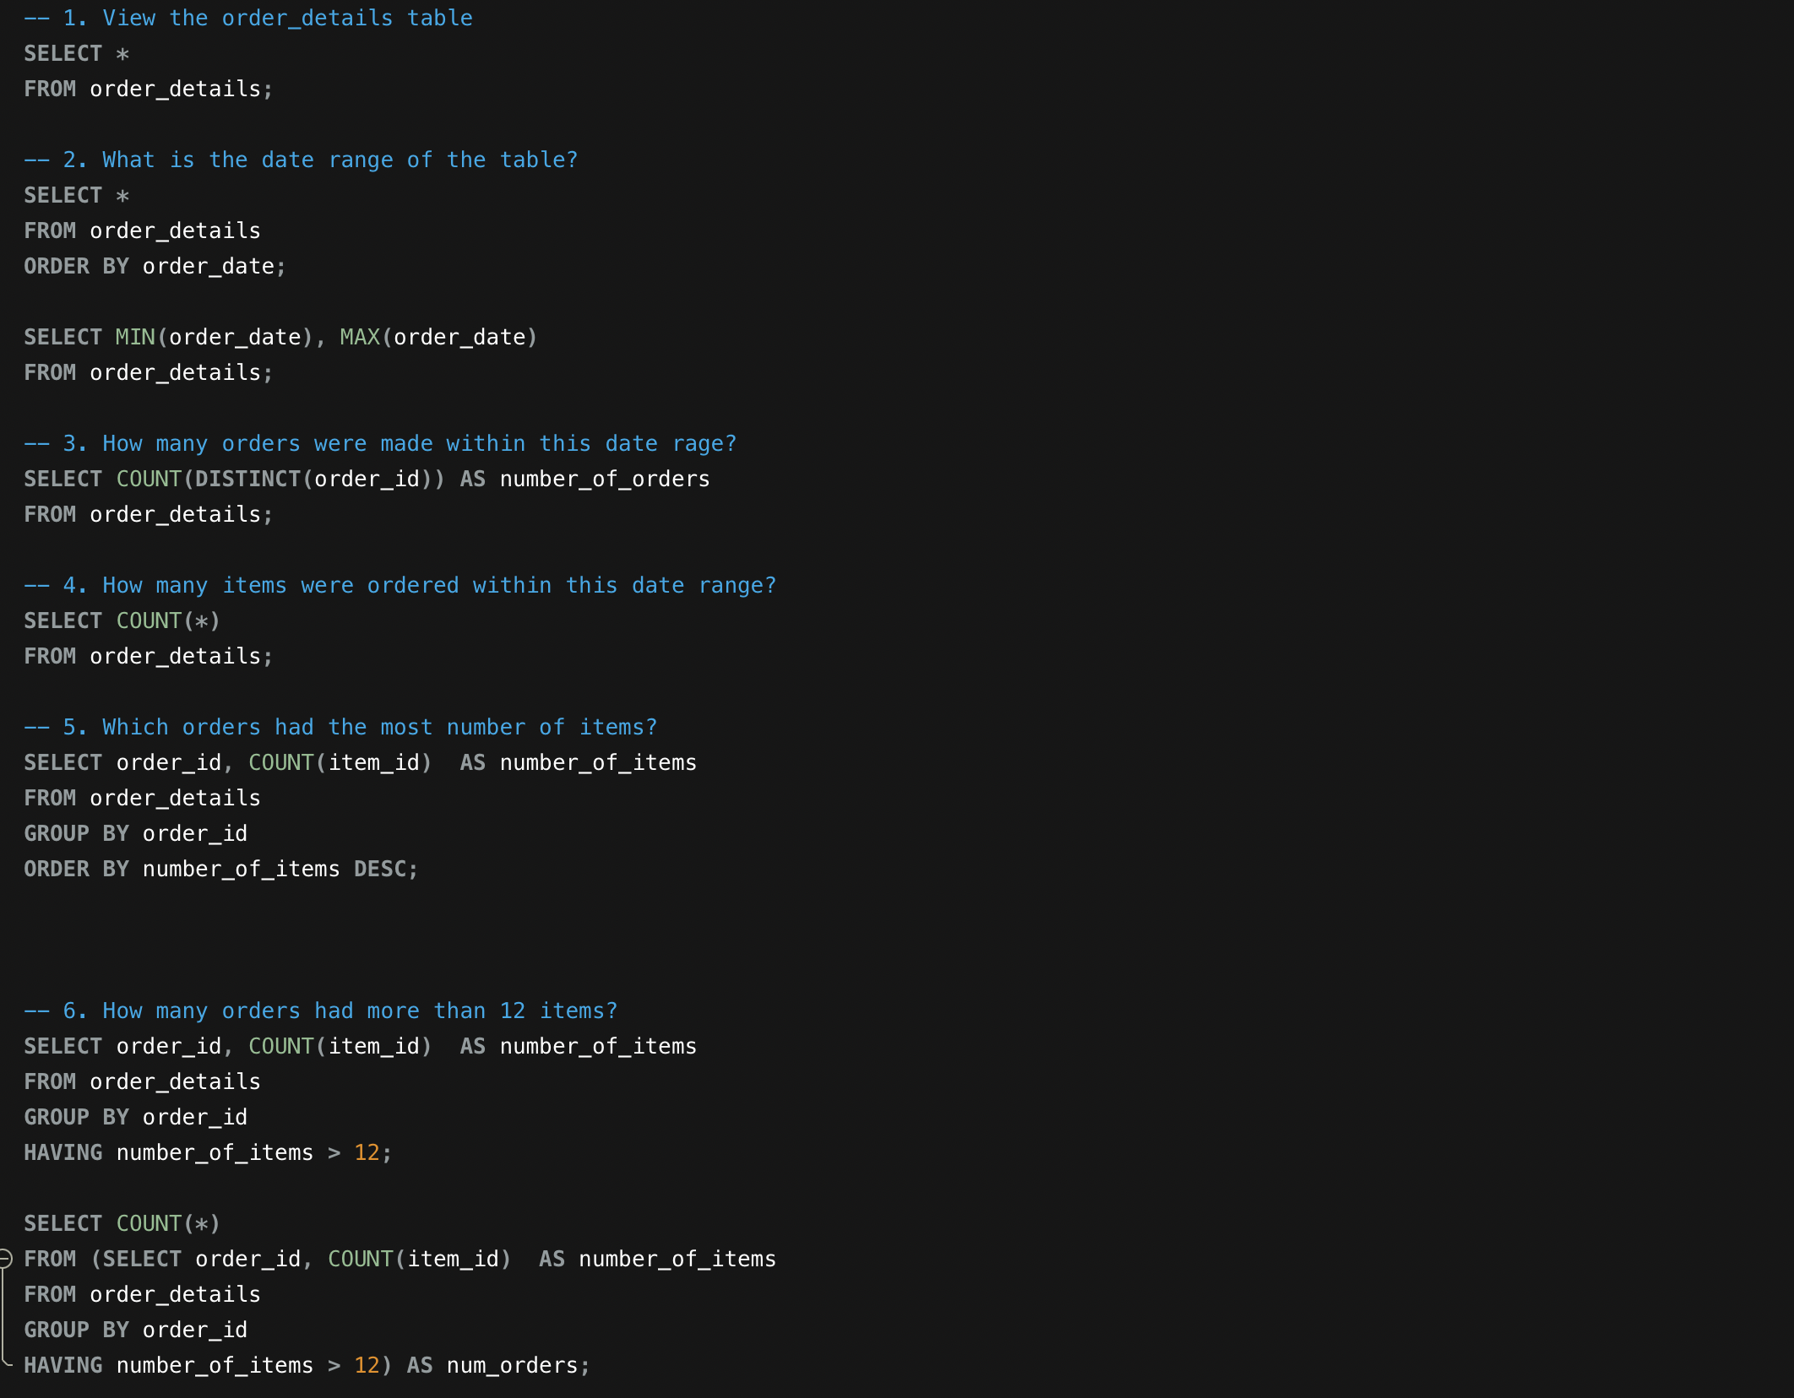Click number_of_items in the ORDER BY clause

click(241, 869)
